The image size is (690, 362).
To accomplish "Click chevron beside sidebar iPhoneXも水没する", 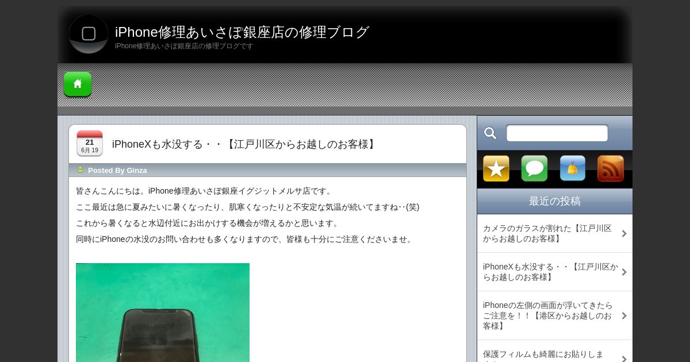I will point(624,272).
